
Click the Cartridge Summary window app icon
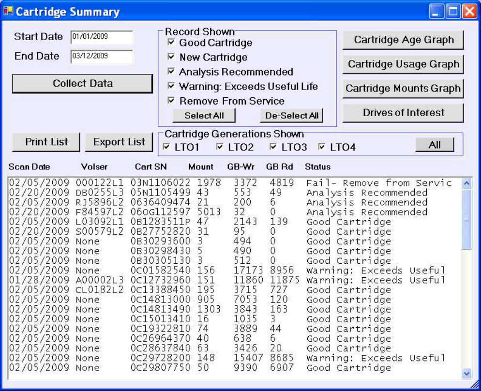(x=8, y=11)
